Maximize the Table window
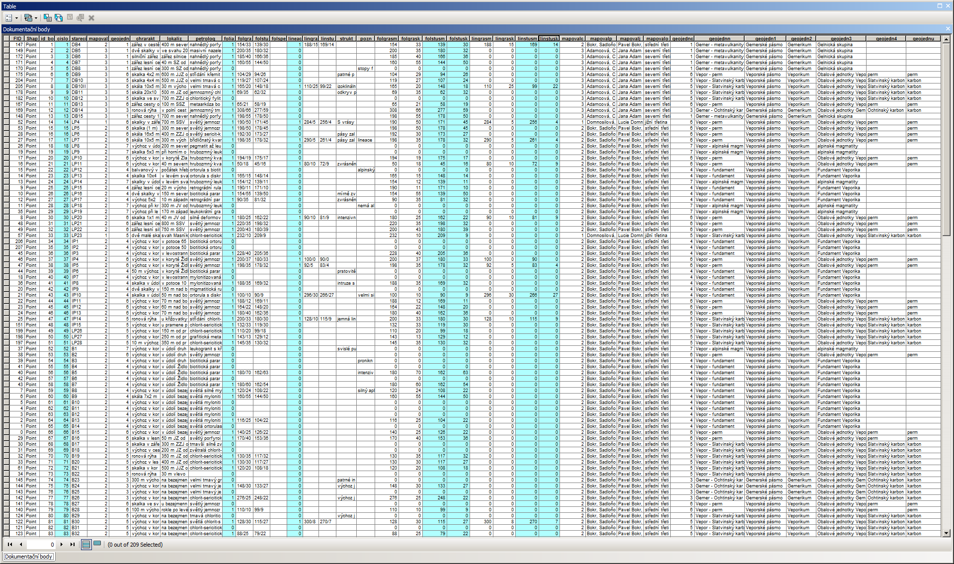 [x=940, y=6]
